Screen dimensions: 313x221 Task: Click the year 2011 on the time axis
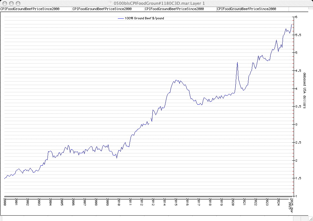[130, 202]
